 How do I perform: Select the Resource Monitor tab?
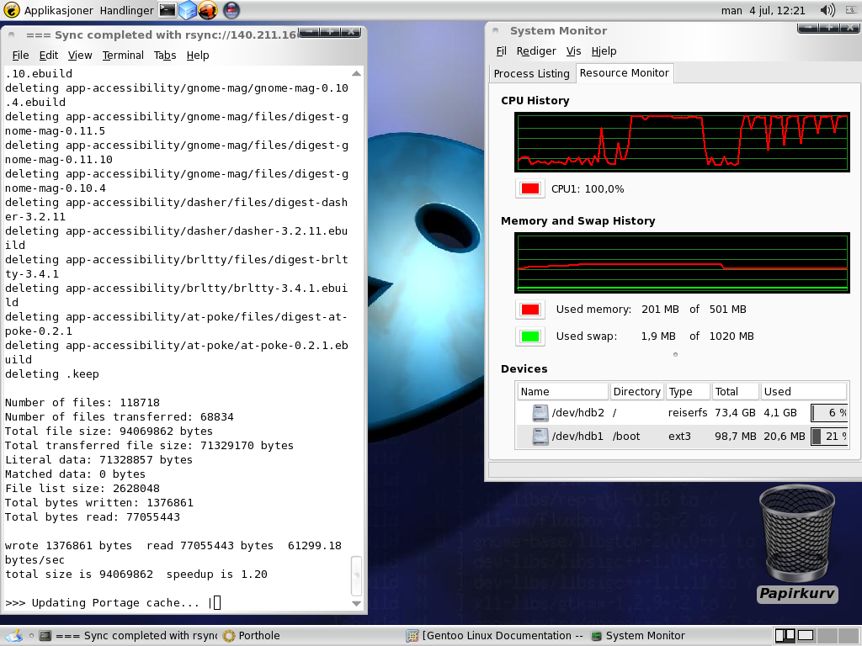625,72
